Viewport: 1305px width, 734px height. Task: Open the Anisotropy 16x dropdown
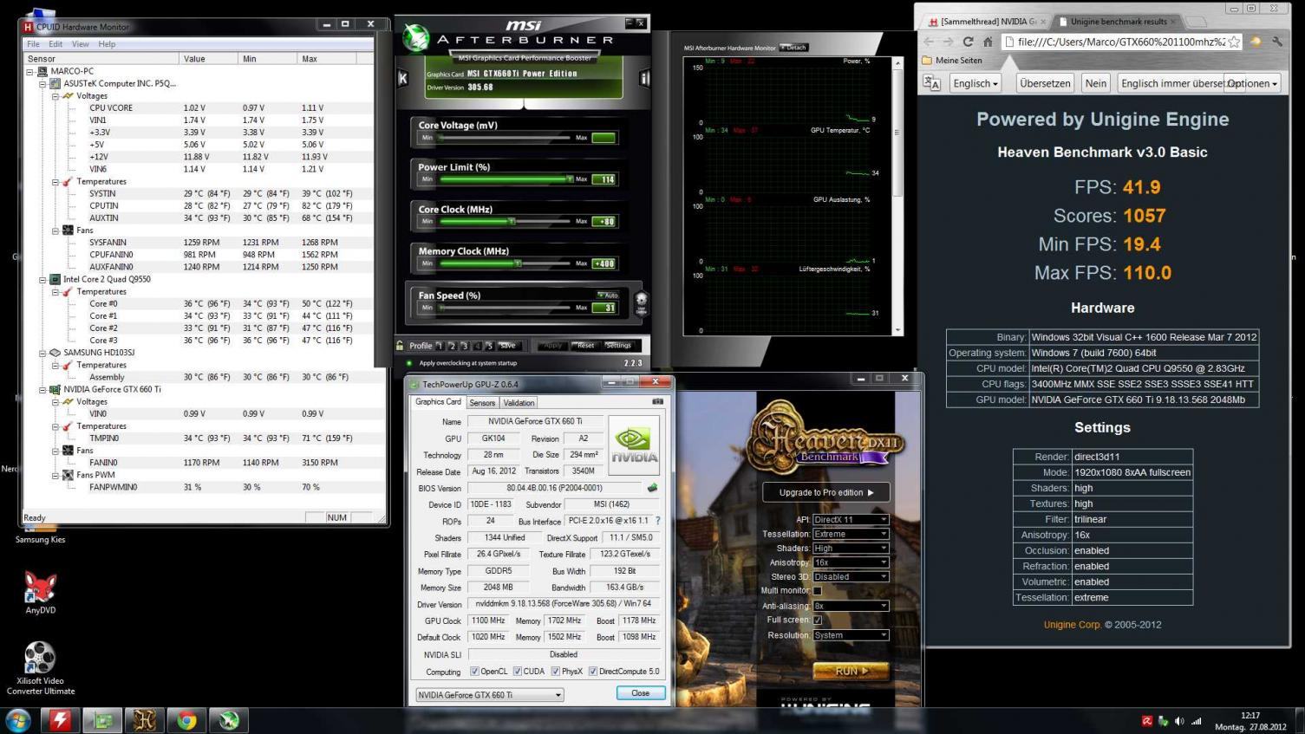pos(851,562)
